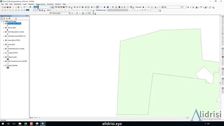Open the Editor dropdown menu
Screen dimensions: 224x126
pos(49,10)
